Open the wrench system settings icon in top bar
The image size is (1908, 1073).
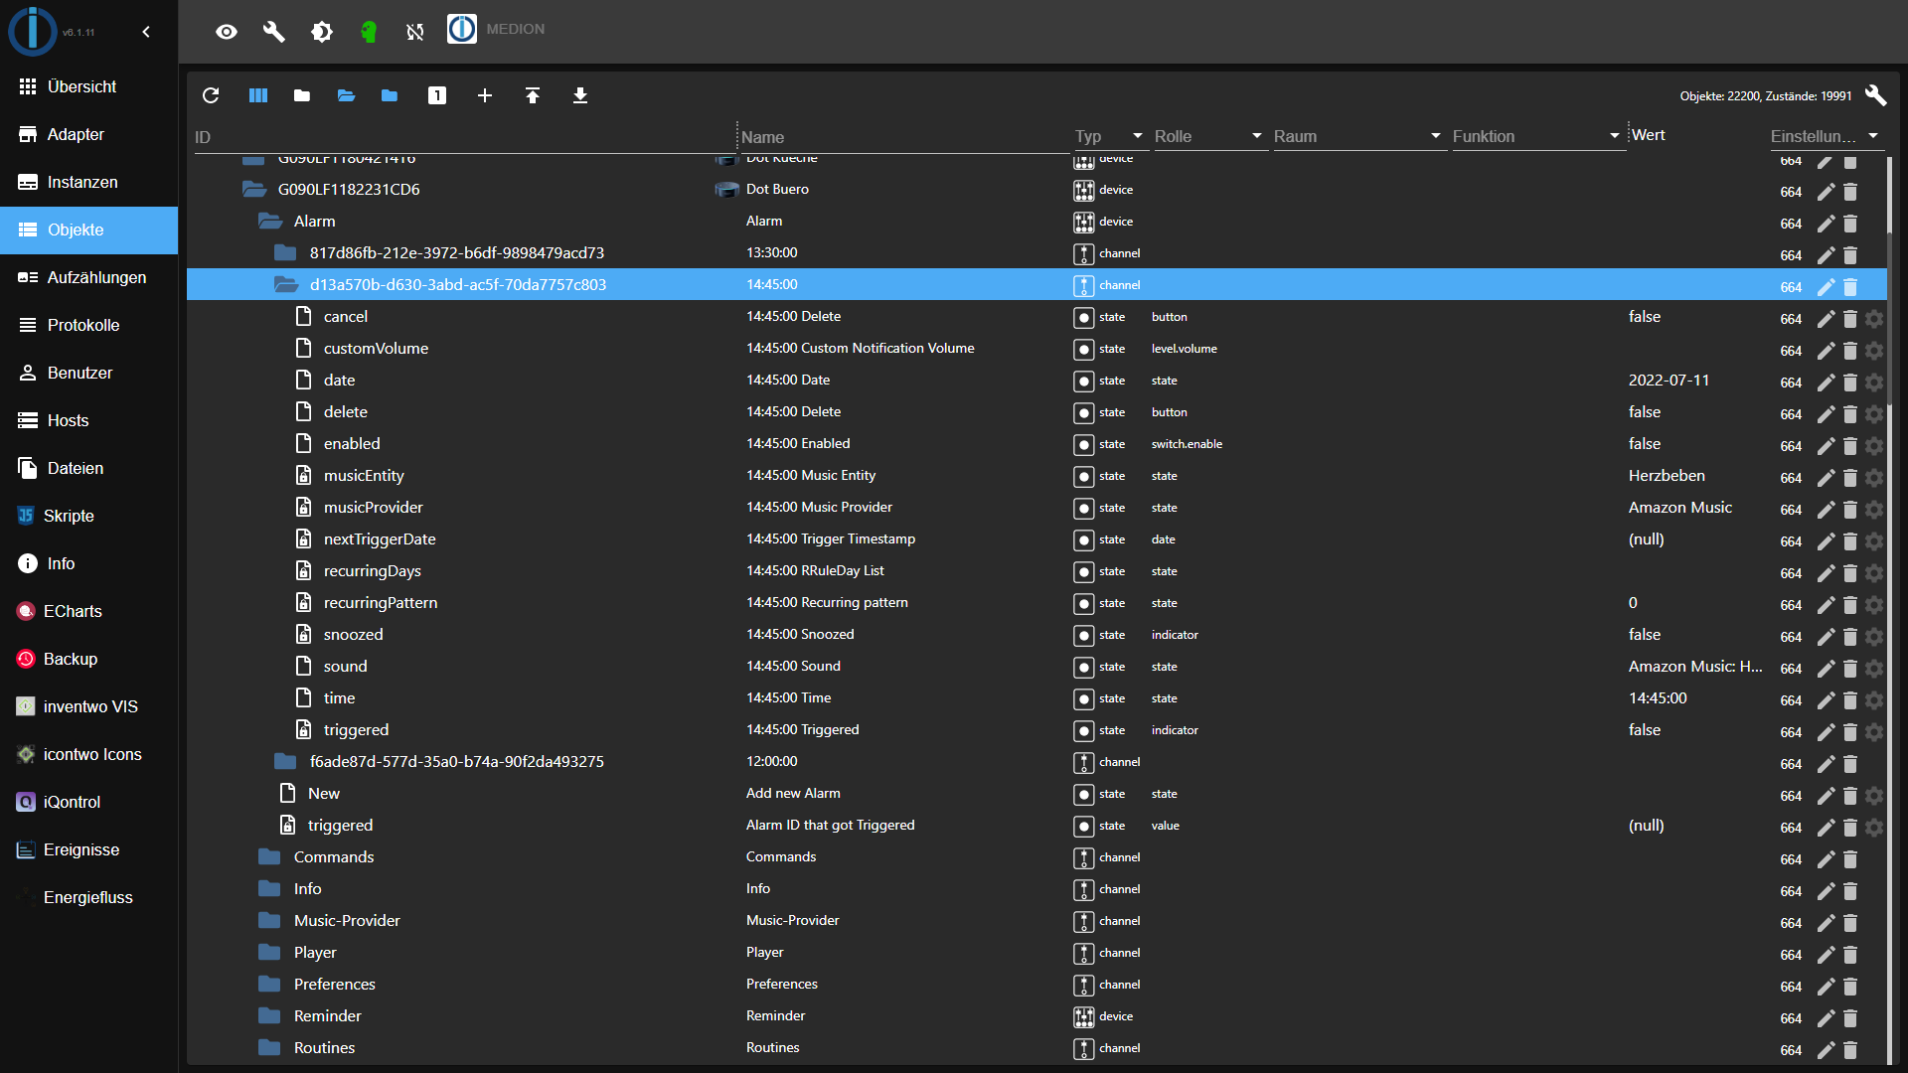coord(274,32)
